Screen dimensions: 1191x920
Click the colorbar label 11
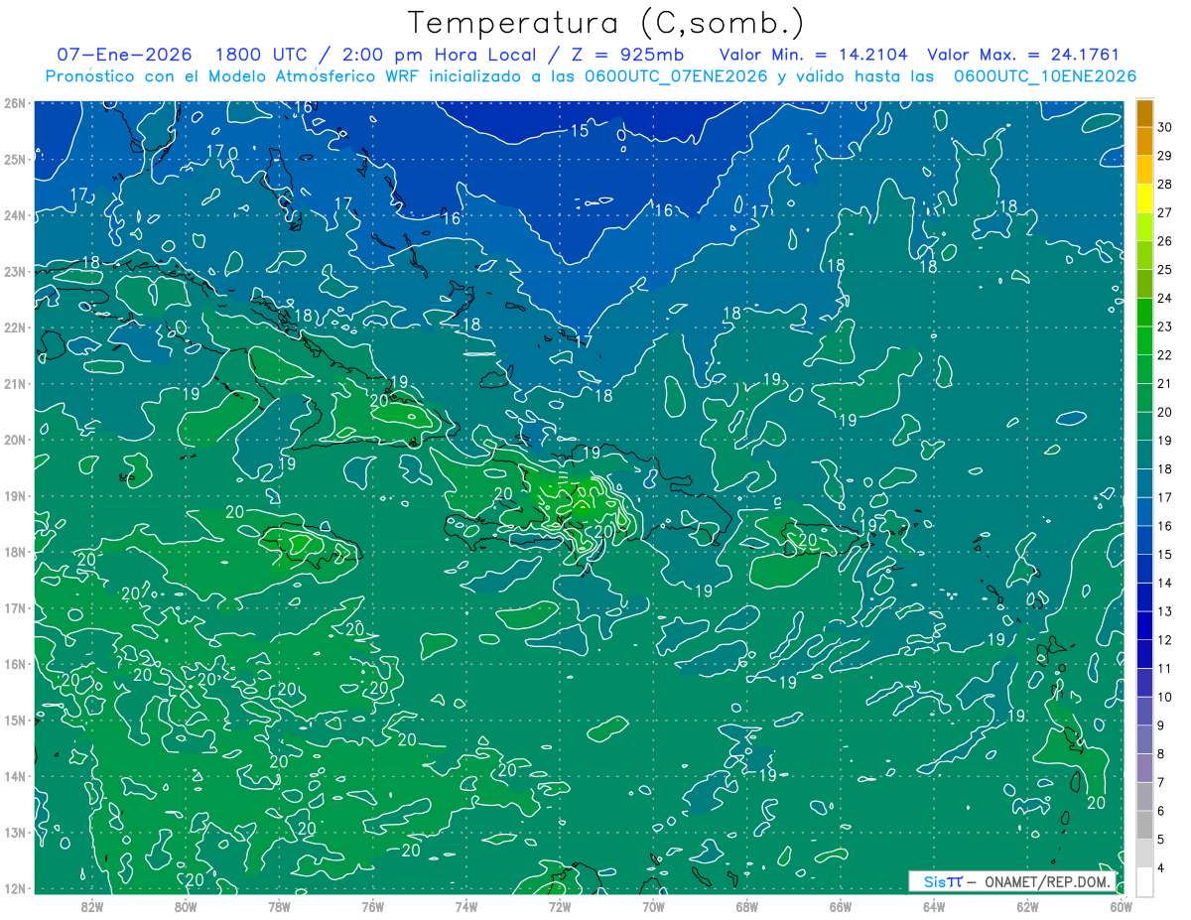[x=1165, y=668]
